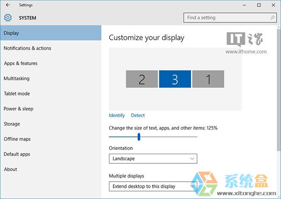
Task: Go to Offline maps
Action: [x=17, y=139]
